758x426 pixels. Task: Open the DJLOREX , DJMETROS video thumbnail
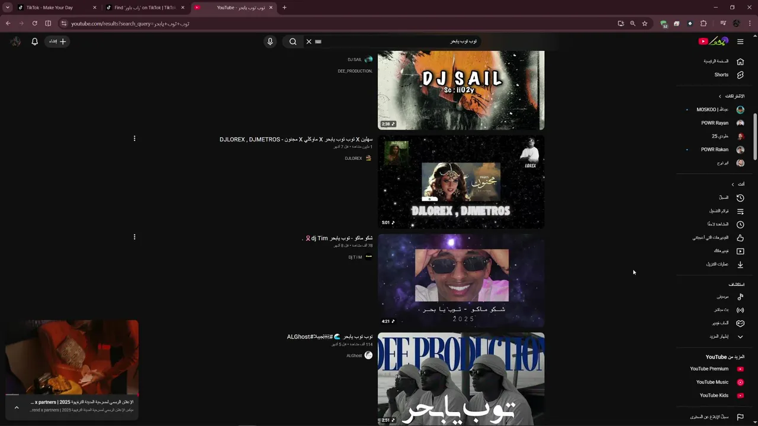461,182
